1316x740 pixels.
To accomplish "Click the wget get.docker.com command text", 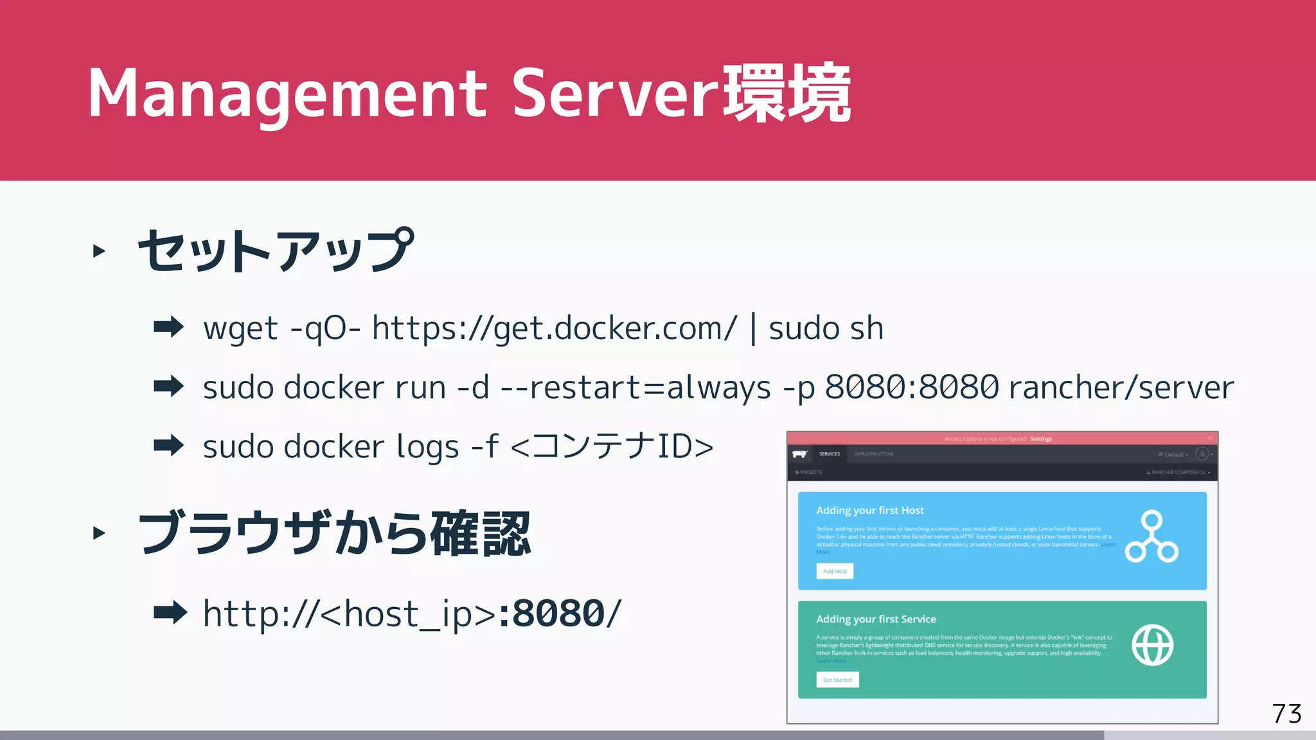I will [x=544, y=328].
